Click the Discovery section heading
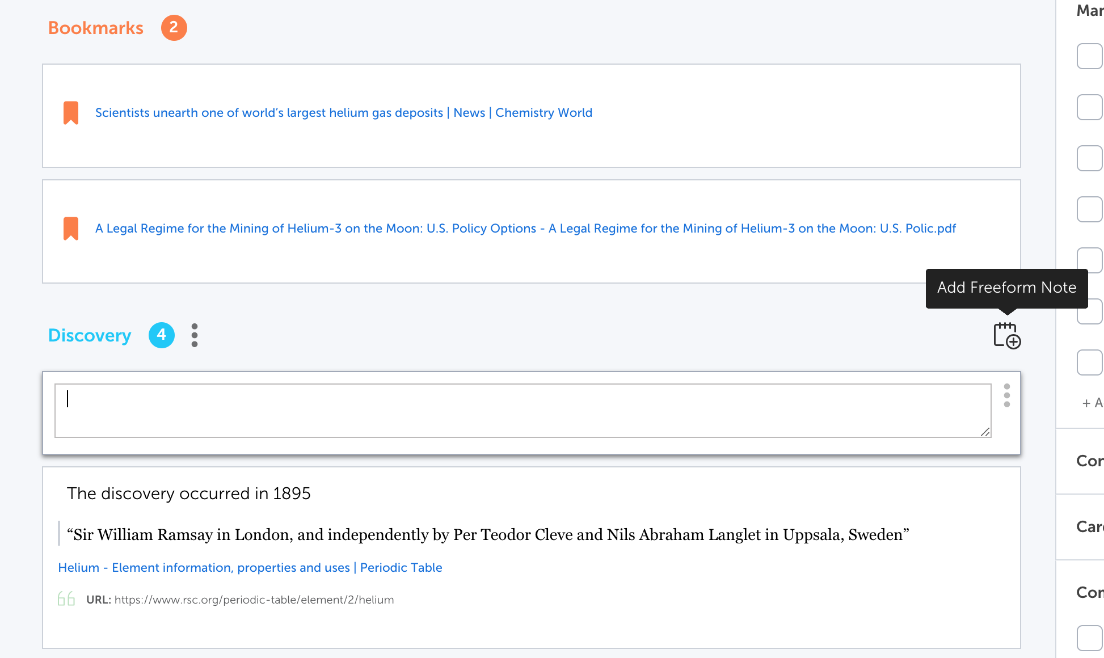Image resolution: width=1104 pixels, height=658 pixels. pyautogui.click(x=90, y=335)
